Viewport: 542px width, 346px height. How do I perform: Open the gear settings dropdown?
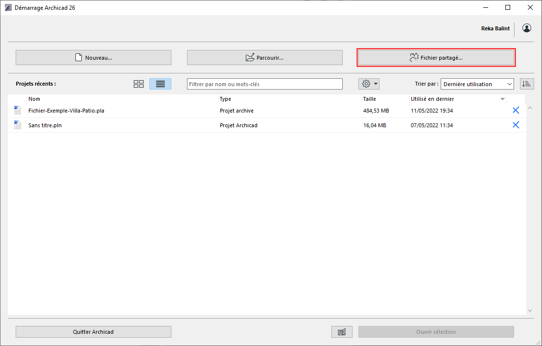point(369,84)
